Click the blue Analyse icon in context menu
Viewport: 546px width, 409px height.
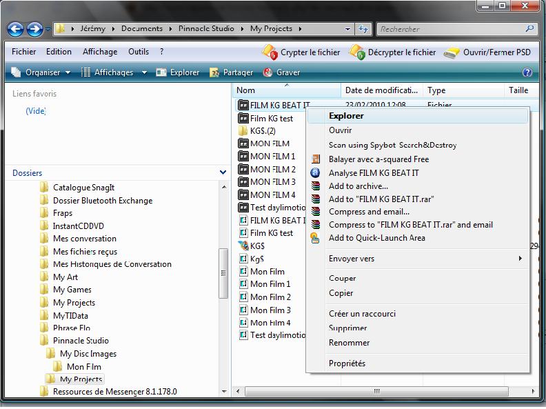(315, 173)
